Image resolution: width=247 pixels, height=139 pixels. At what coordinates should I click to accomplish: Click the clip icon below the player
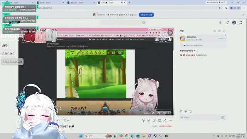pos(149,120)
